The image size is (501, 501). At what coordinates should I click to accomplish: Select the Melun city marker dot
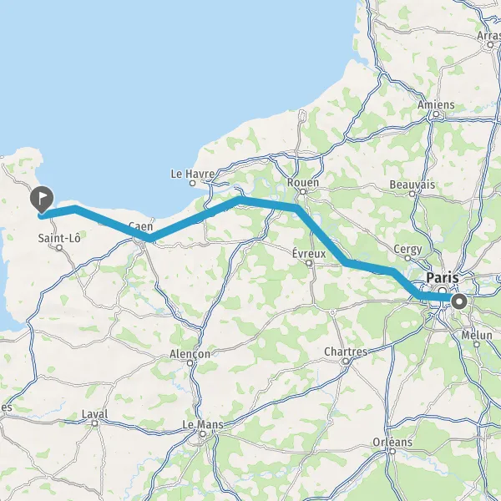(477, 344)
